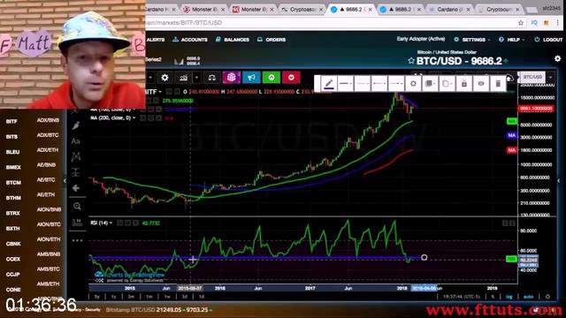Open the chart type candles icon

[183, 78]
